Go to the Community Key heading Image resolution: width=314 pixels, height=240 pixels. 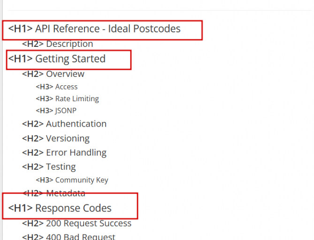pyautogui.click(x=72, y=180)
